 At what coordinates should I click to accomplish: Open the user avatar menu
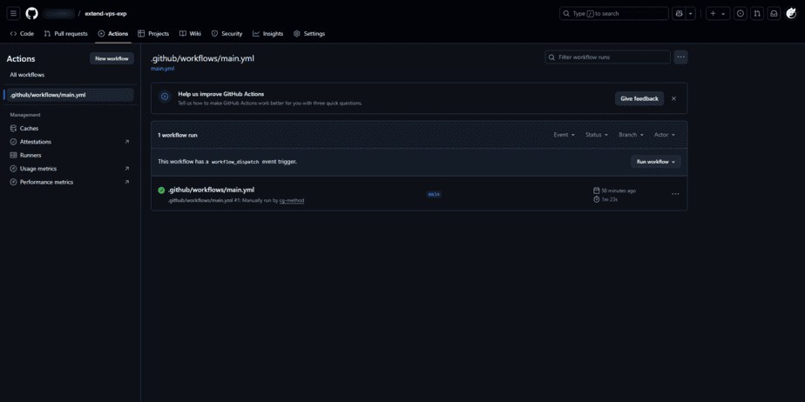pos(791,13)
